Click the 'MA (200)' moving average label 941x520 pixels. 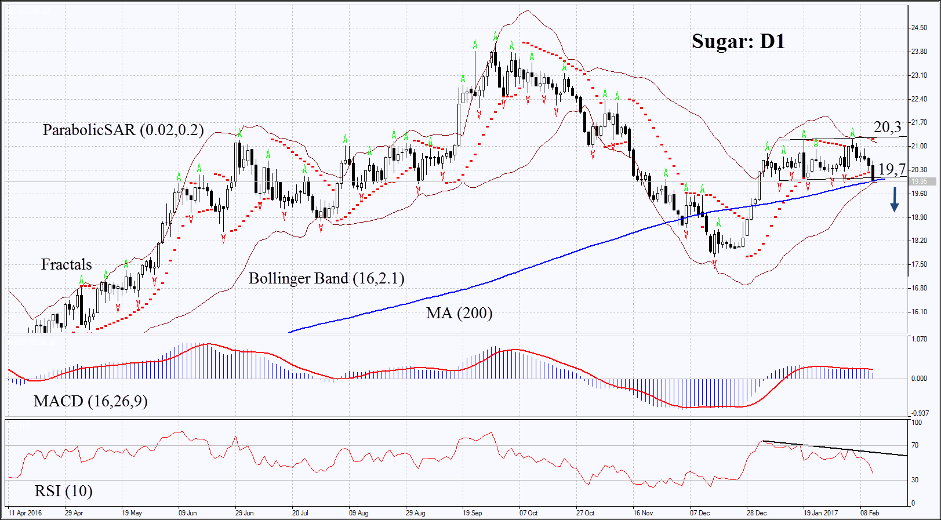coord(459,314)
